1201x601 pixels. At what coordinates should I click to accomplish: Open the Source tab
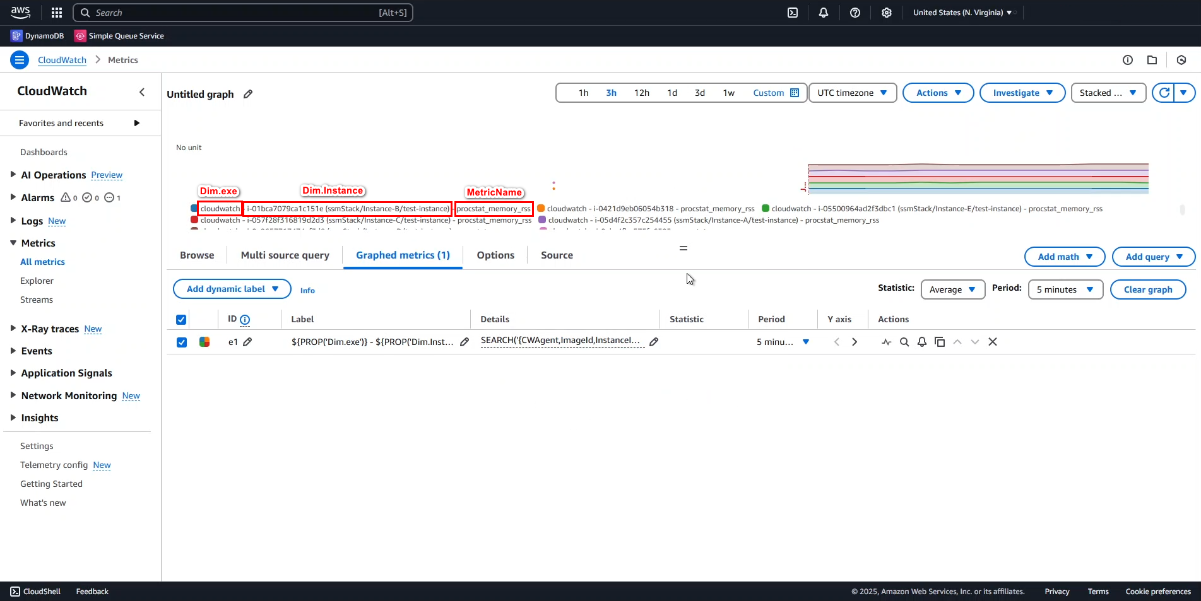click(x=556, y=255)
